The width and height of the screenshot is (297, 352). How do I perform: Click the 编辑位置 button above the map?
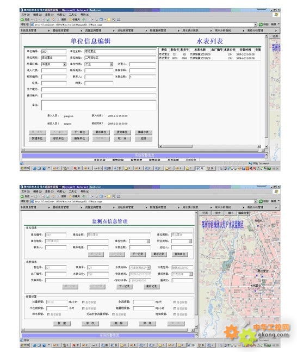243,213
